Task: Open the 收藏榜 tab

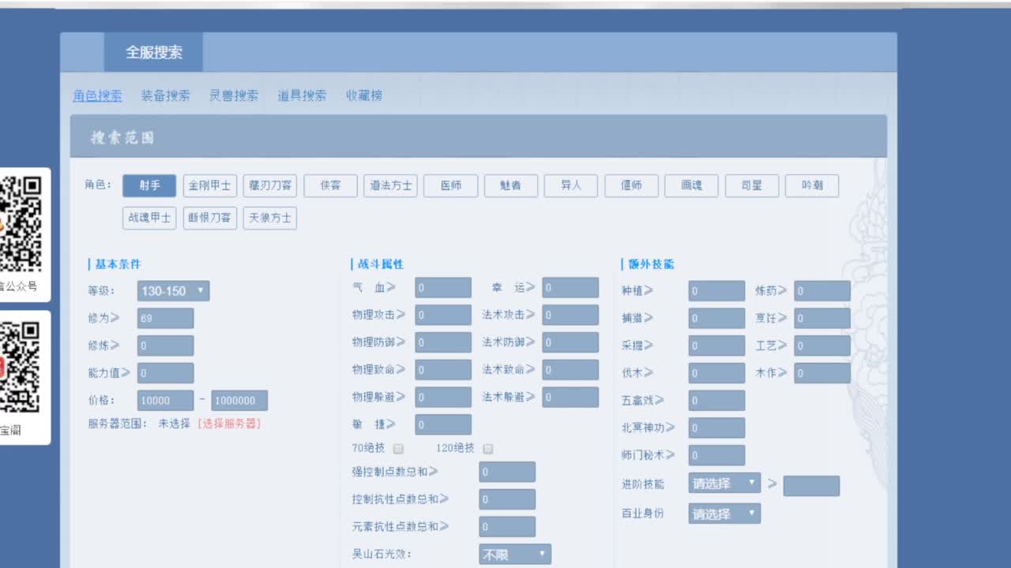Action: pyautogui.click(x=364, y=95)
